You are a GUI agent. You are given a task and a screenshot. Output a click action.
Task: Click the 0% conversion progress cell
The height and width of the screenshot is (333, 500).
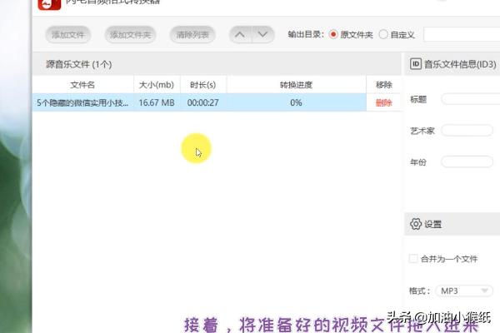296,102
